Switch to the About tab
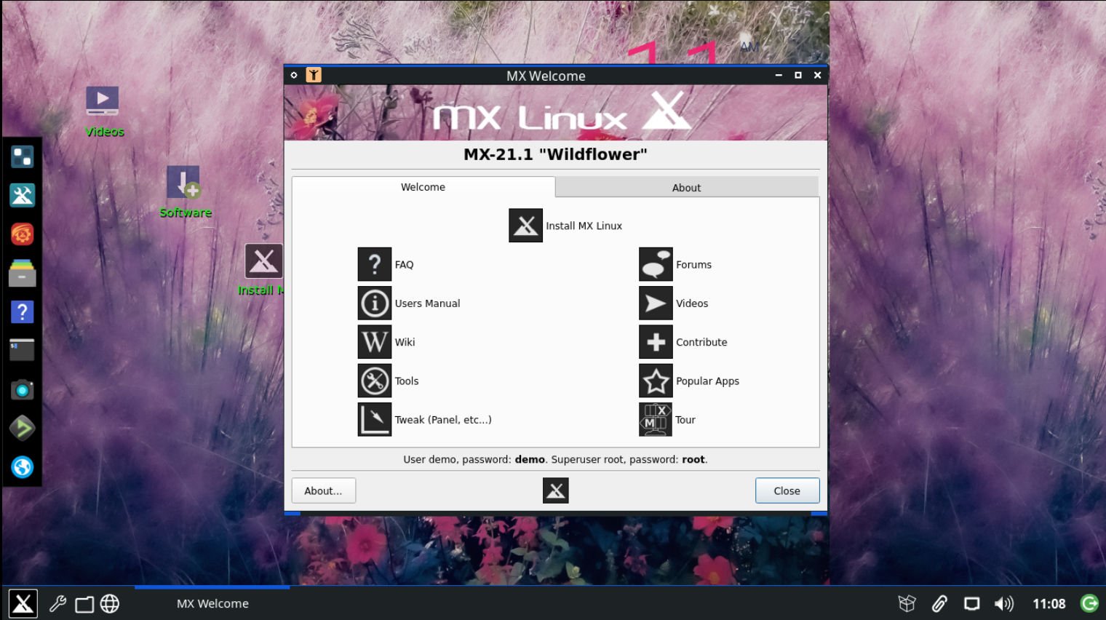 [x=686, y=188]
